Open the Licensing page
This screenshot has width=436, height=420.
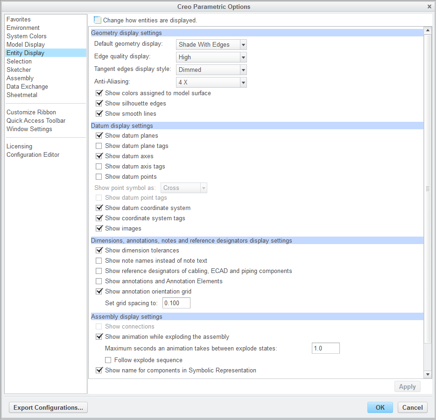(x=19, y=146)
